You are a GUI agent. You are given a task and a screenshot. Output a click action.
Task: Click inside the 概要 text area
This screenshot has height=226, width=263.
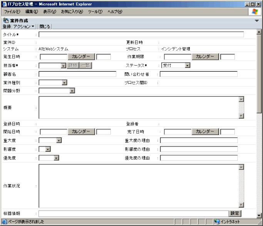tap(139, 108)
